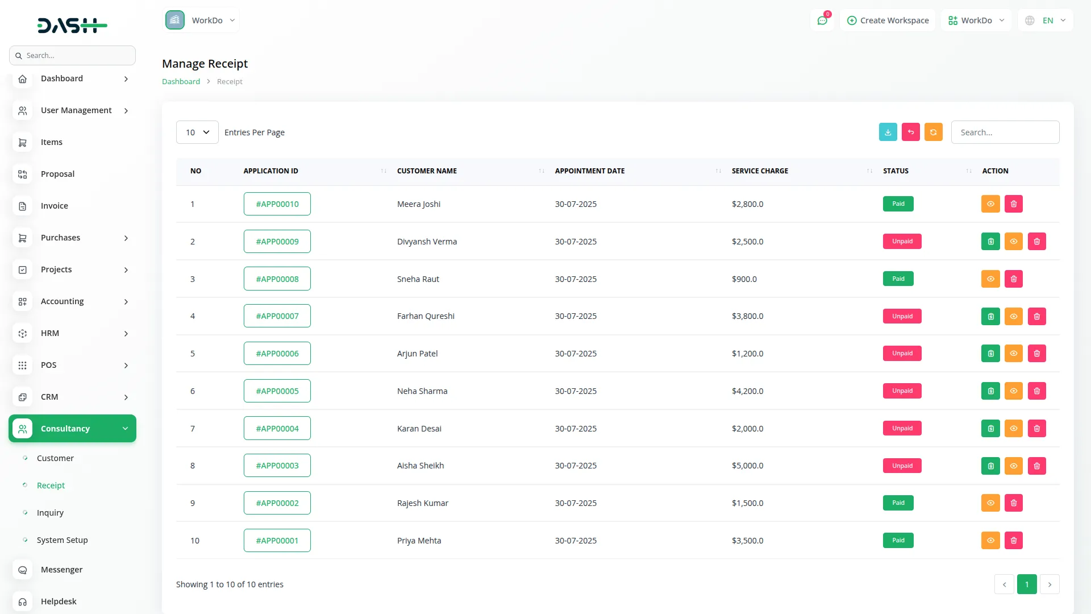
Task: Sort table by Service Charge column
Action: (x=760, y=171)
